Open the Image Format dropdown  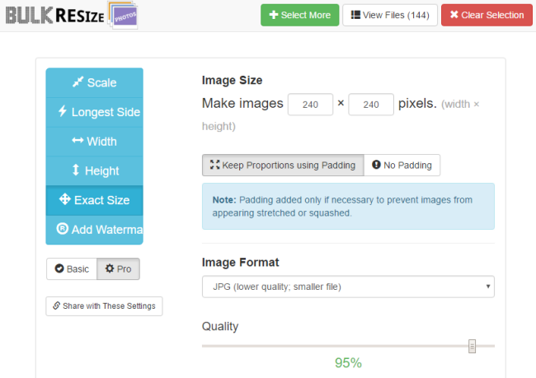pos(348,287)
